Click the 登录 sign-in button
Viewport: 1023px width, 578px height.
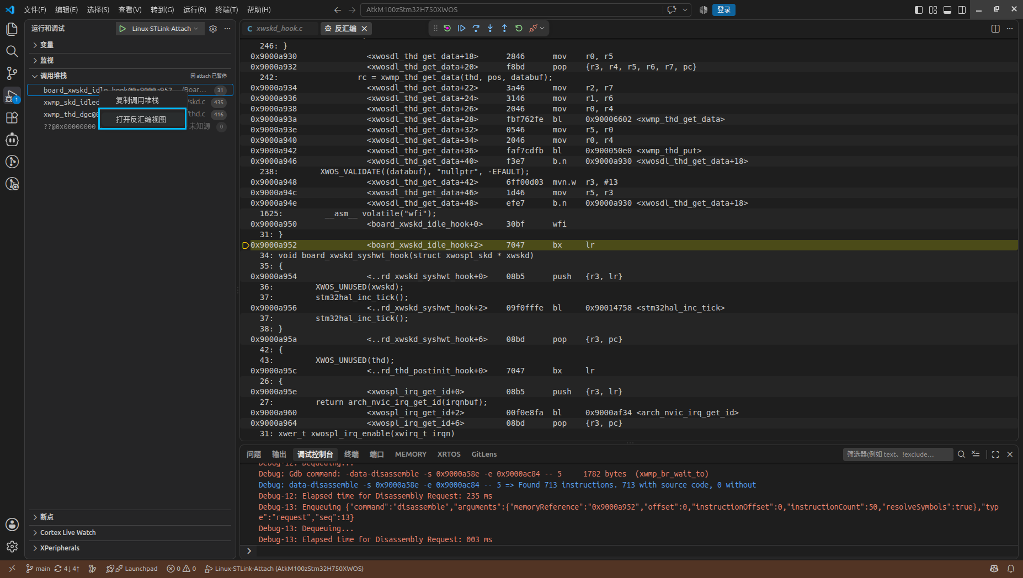pos(724,9)
